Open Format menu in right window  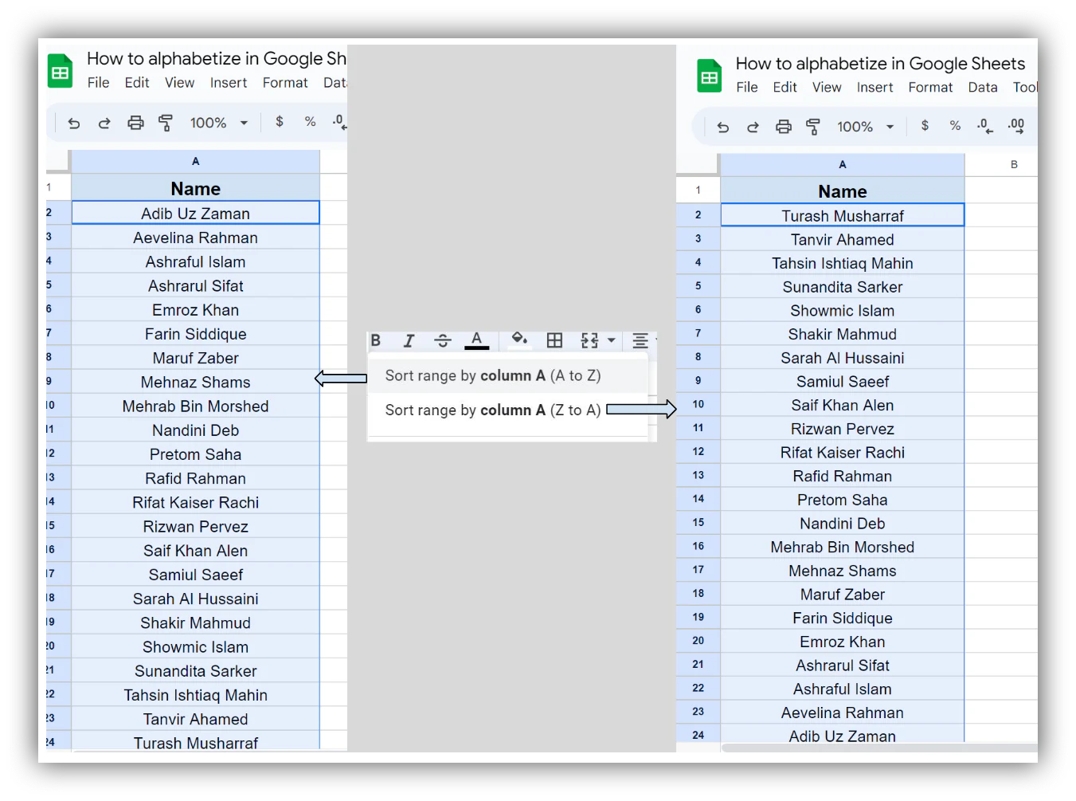(x=930, y=88)
